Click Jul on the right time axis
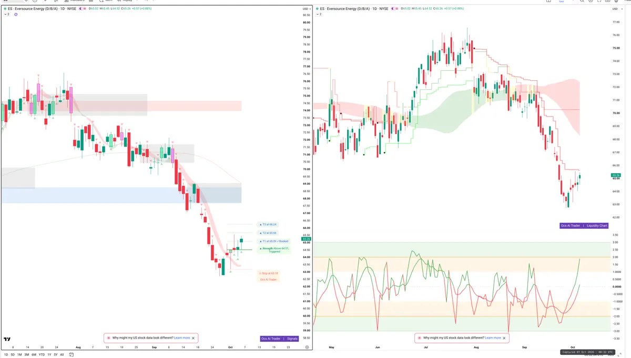This screenshot has height=358, width=631. pyautogui.click(x=425, y=348)
